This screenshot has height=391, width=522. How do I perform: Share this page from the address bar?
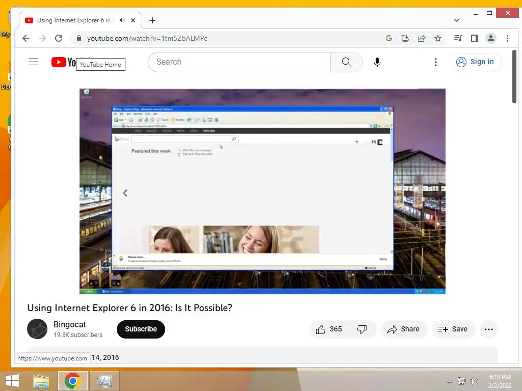(422, 38)
